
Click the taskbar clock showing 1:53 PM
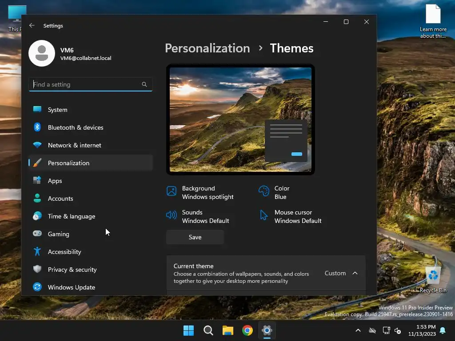pos(422,330)
